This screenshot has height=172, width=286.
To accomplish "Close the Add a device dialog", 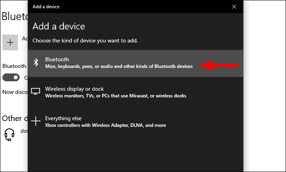I will 234,7.
